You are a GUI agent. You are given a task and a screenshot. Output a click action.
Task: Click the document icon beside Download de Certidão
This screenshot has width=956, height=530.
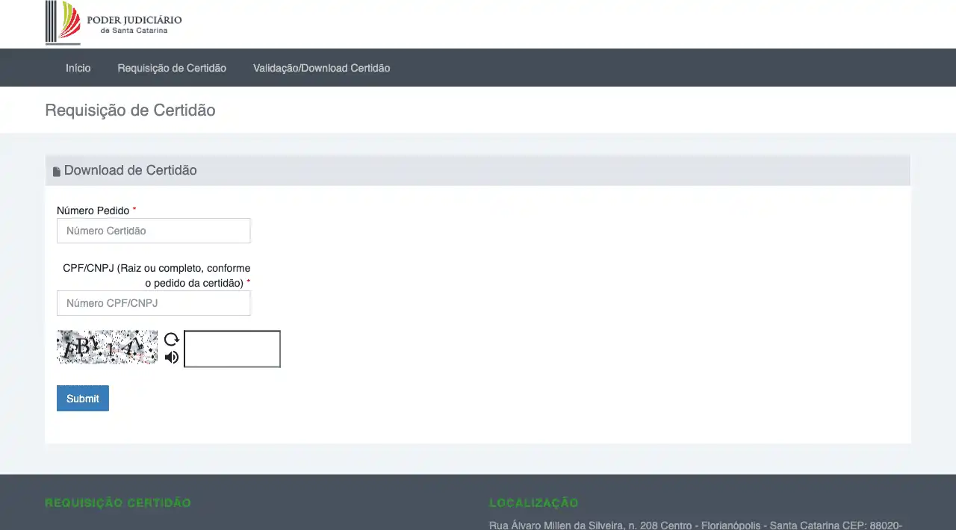57,172
